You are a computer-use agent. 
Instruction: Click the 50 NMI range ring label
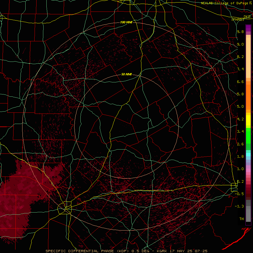click(126, 74)
